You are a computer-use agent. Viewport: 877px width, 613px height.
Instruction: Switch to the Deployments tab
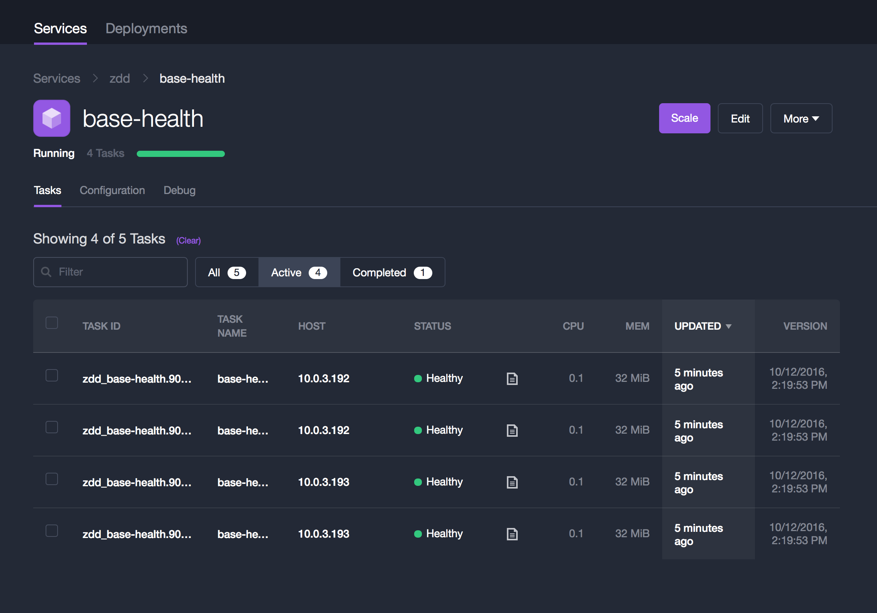[146, 29]
